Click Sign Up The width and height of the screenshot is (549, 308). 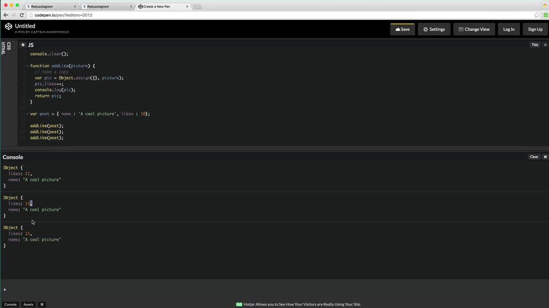(x=535, y=30)
